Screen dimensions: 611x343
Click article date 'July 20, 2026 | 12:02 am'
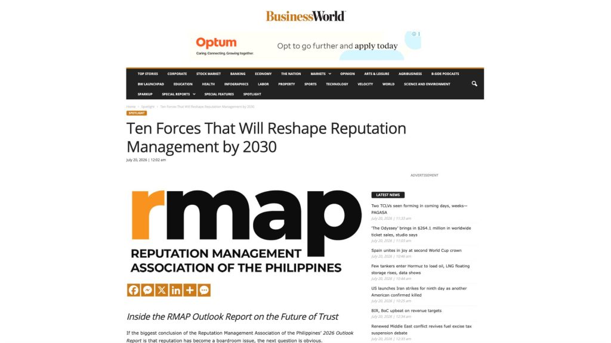(146, 160)
